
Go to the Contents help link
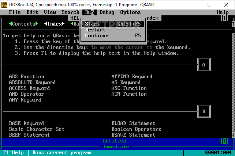23,24
